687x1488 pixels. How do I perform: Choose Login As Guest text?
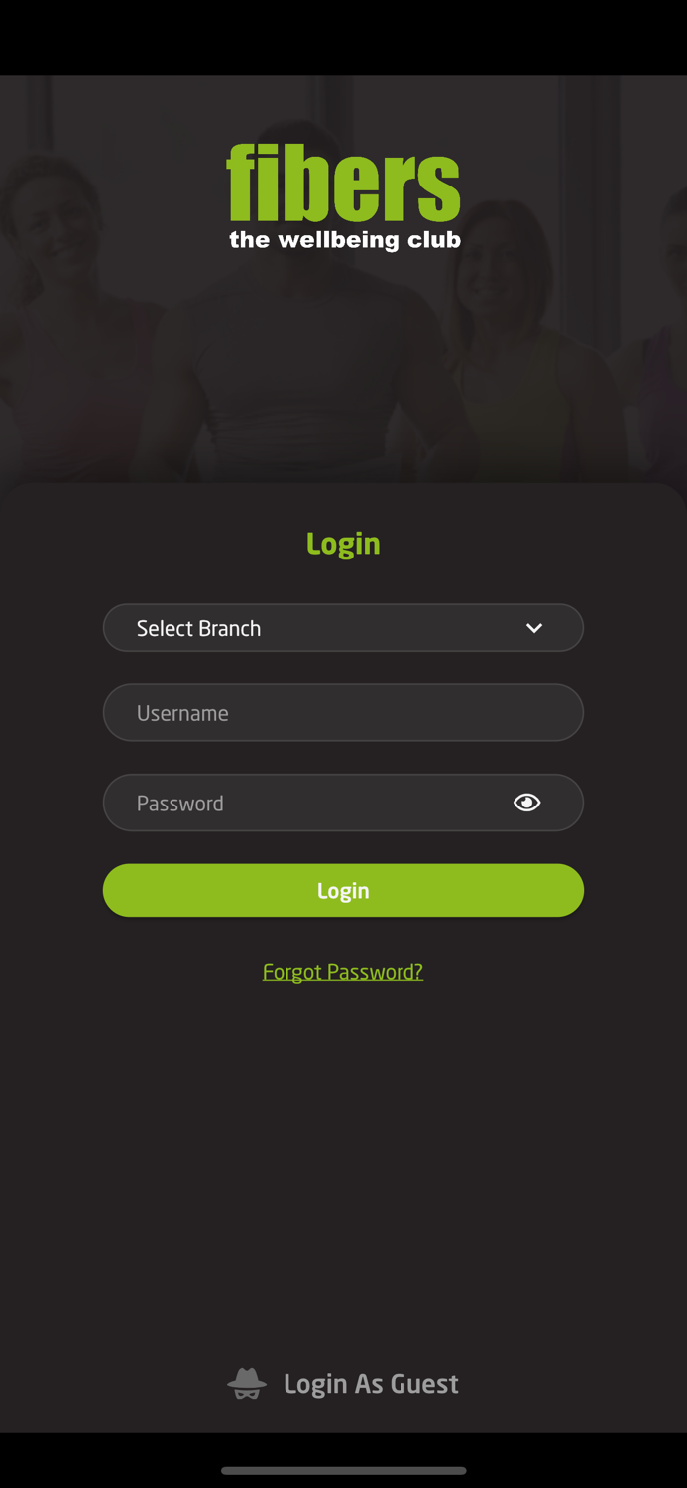point(371,1383)
